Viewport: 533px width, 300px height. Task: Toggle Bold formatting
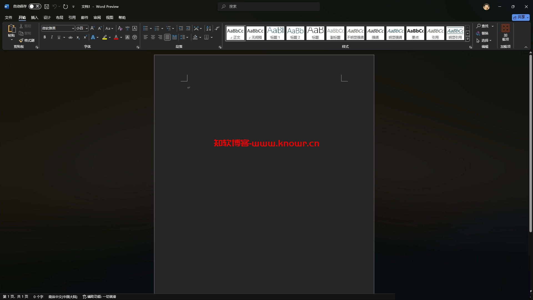(x=45, y=37)
